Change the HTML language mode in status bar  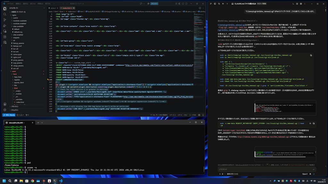pos(193,115)
